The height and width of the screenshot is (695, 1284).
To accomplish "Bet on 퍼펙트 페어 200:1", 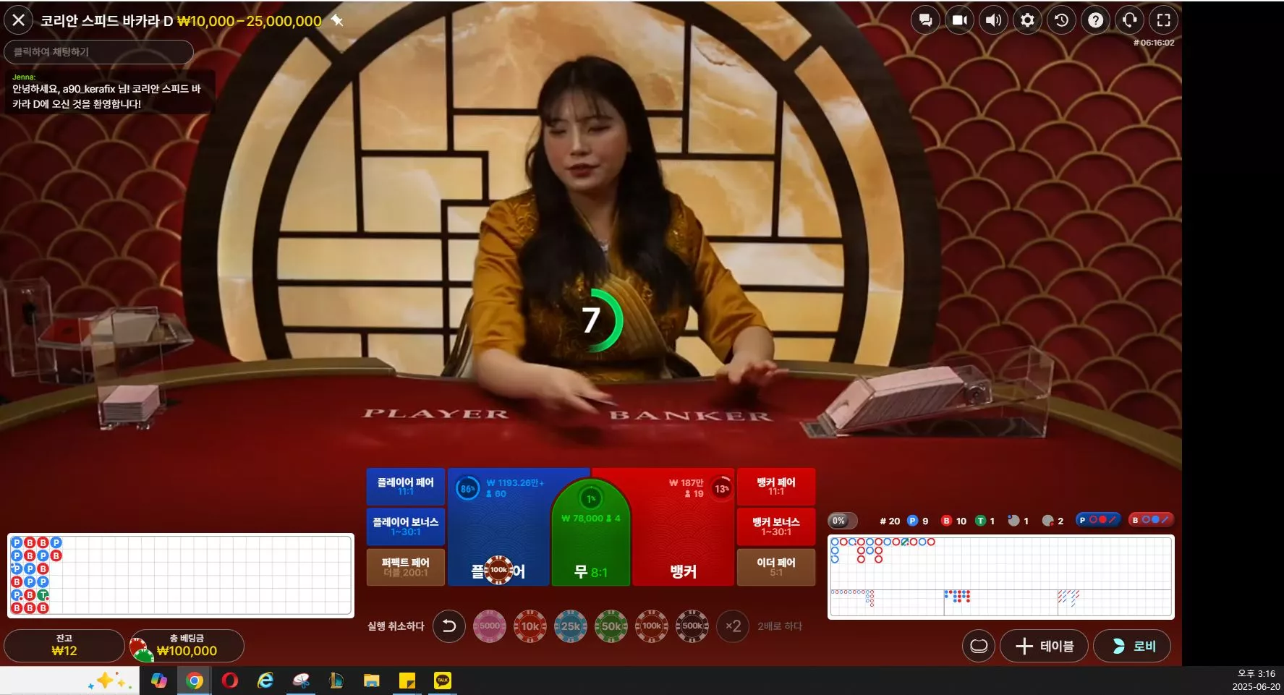I will [x=405, y=567].
